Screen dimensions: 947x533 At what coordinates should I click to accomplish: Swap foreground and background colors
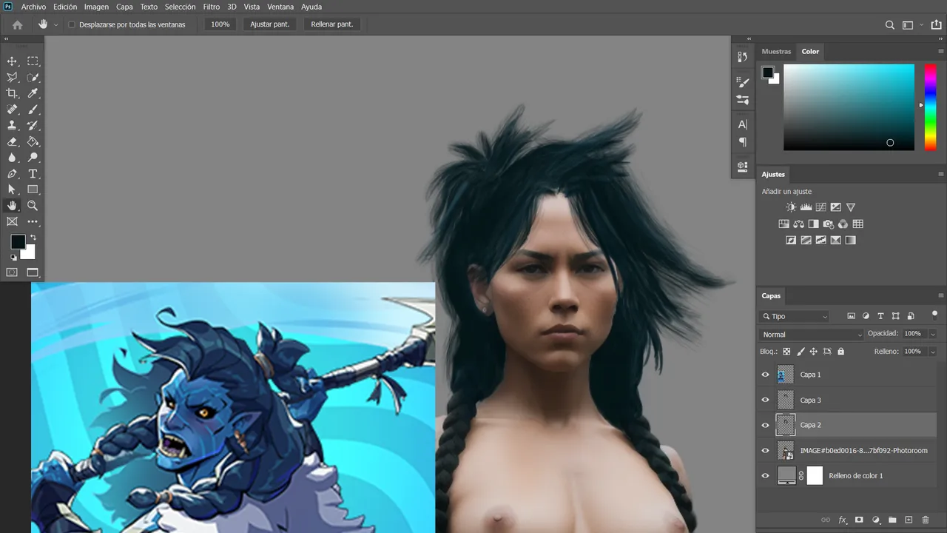pos(33,238)
